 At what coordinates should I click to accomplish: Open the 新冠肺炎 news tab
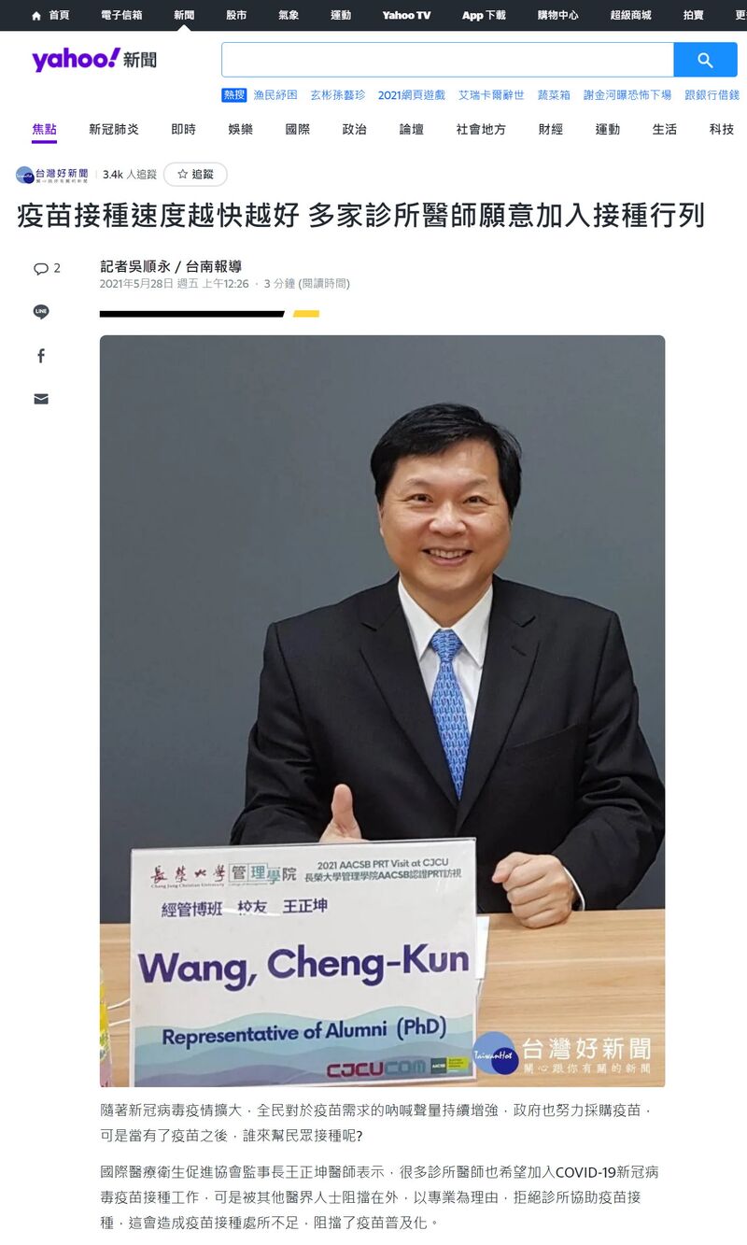(x=114, y=130)
